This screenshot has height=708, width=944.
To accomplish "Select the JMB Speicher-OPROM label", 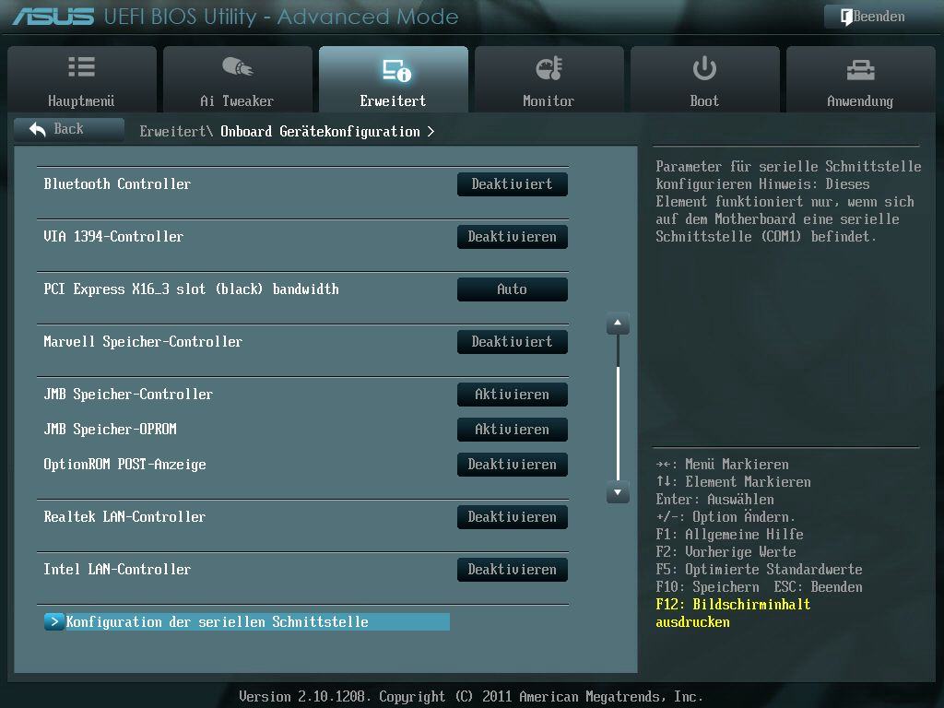I will 111,430.
